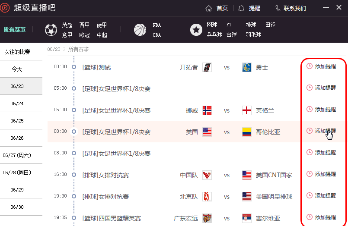Filter by 乒乓球 table tennis
The width and height of the screenshot is (348, 226).
[x=214, y=35]
